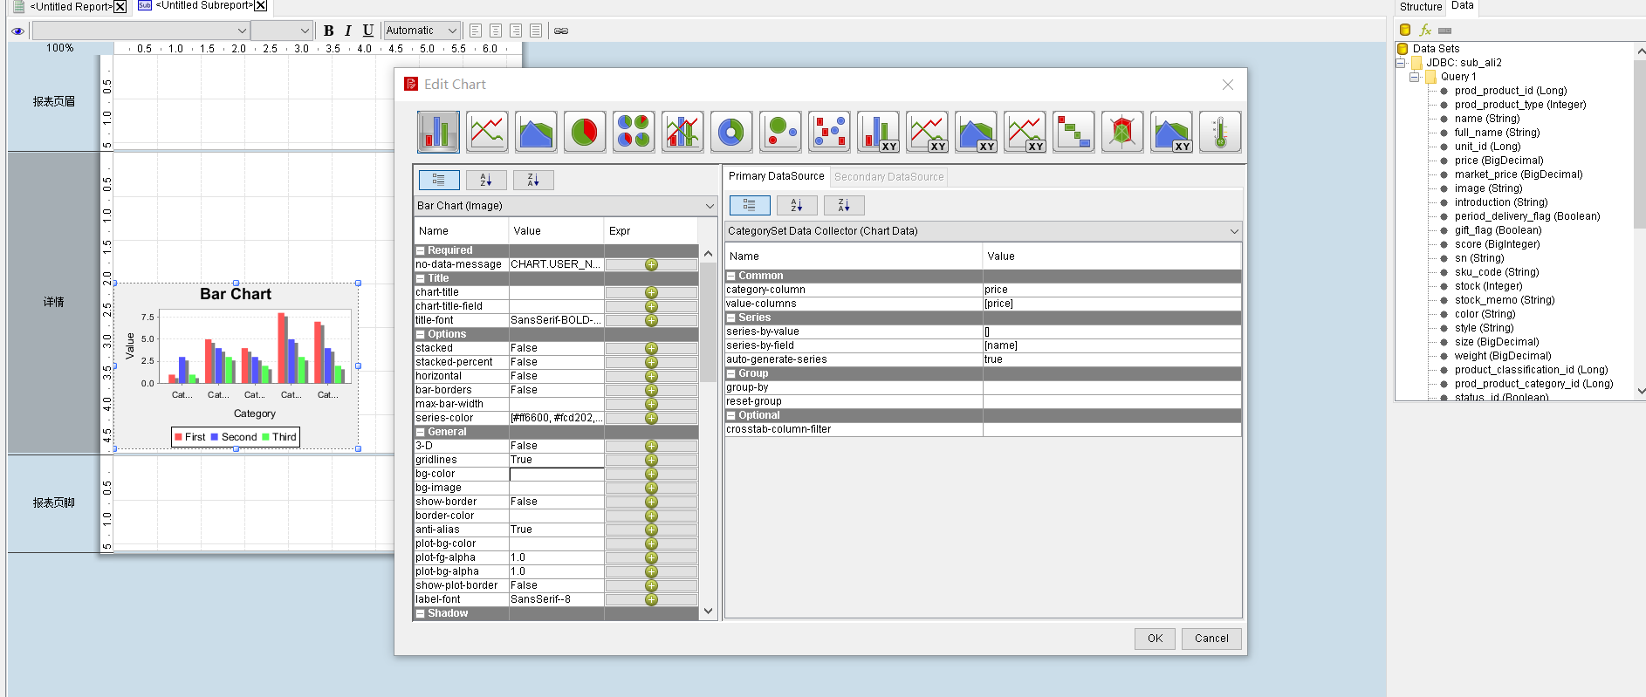Add expression for series-color property
The image size is (1646, 697).
(651, 418)
